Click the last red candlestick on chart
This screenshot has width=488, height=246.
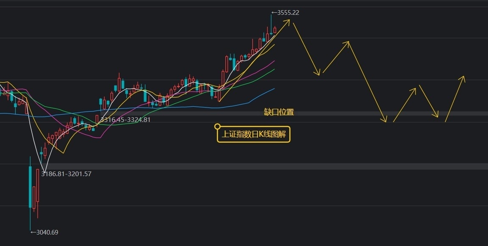pyautogui.click(x=275, y=30)
